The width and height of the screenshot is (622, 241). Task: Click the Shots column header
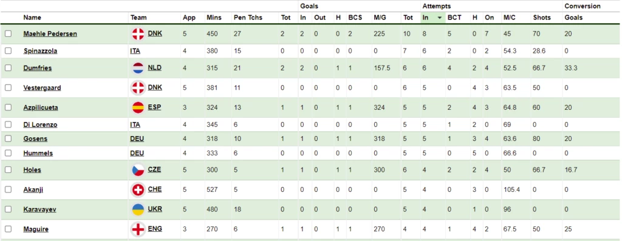click(542, 18)
